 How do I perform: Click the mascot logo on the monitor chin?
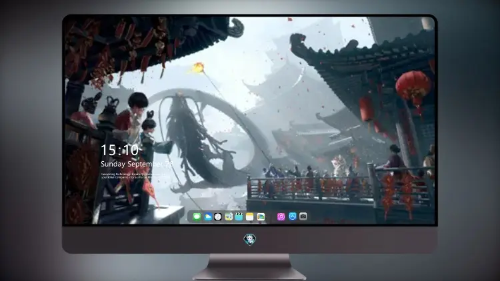250,240
